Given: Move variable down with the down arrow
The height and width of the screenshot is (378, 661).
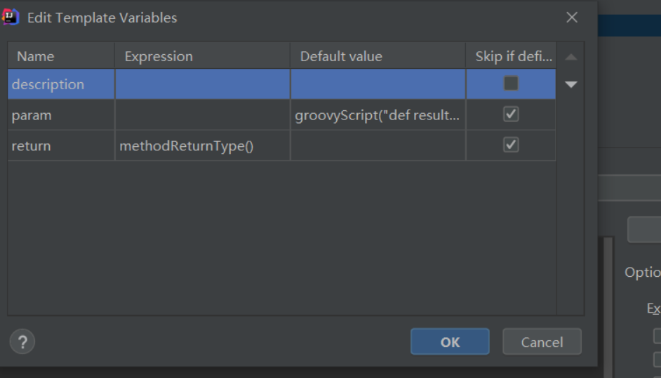Looking at the screenshot, I should tap(570, 84).
